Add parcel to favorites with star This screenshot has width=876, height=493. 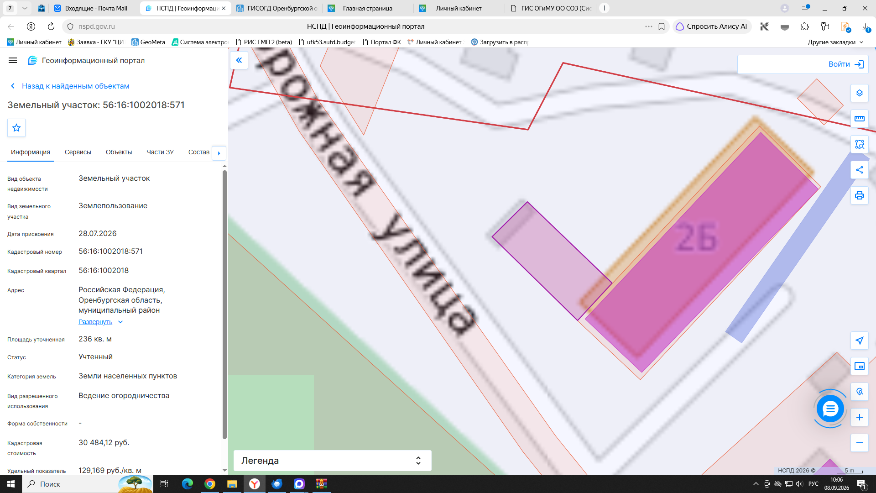pyautogui.click(x=16, y=128)
